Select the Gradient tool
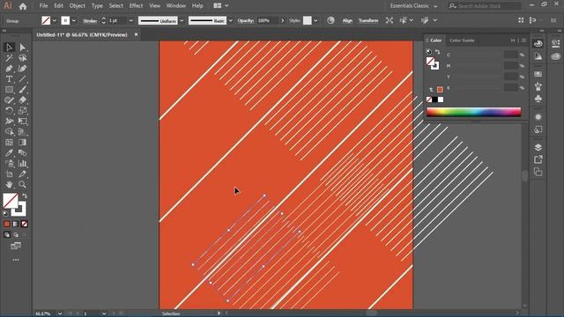The height and width of the screenshot is (317, 564). coord(23,143)
